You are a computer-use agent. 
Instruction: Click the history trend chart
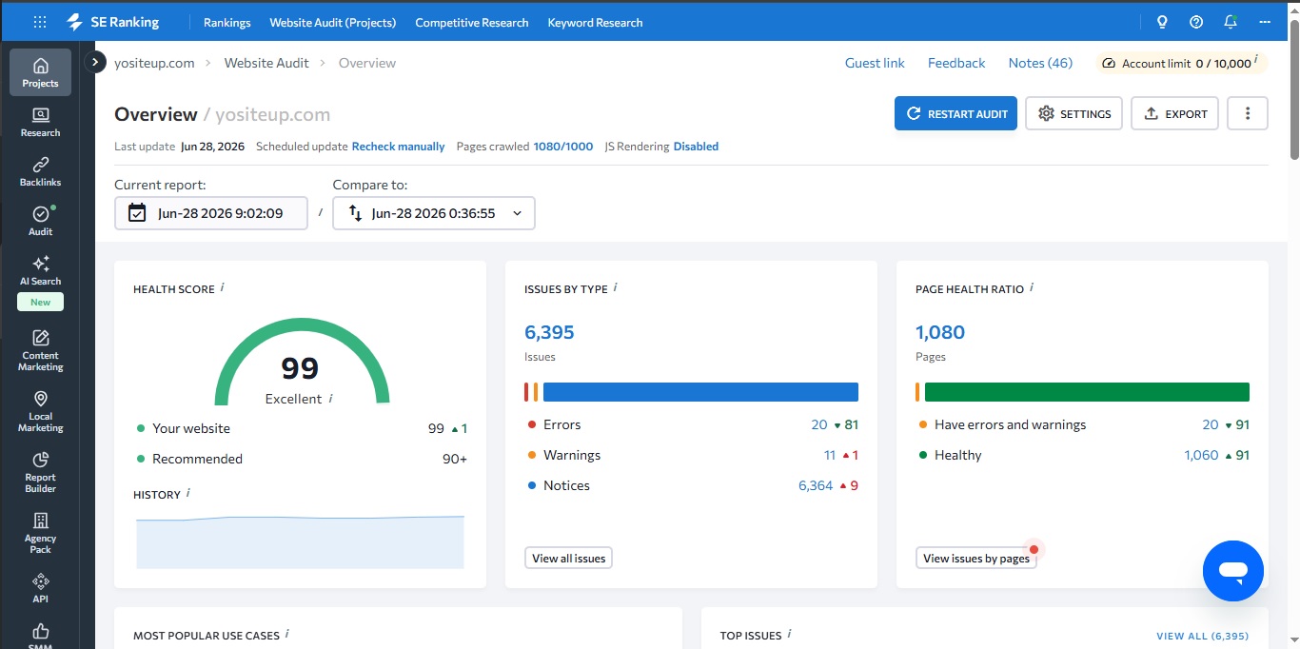tap(300, 541)
